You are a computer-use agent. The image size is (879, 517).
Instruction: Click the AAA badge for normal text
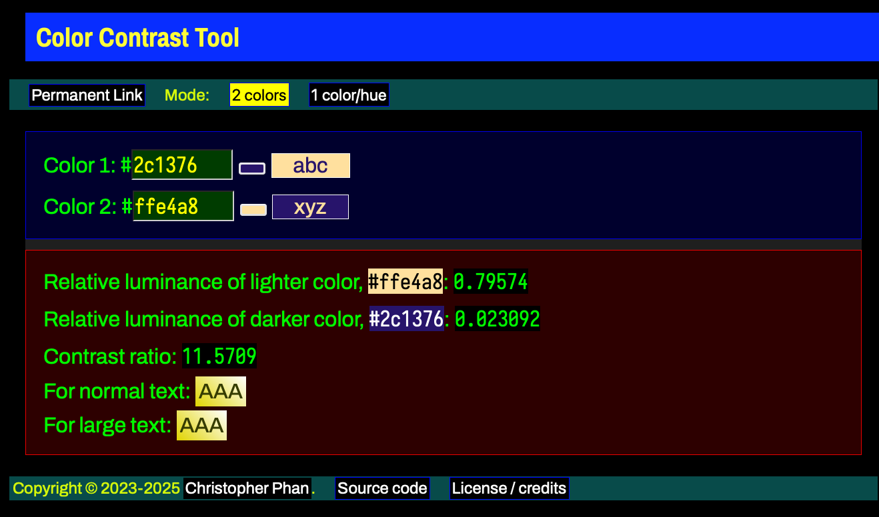220,391
